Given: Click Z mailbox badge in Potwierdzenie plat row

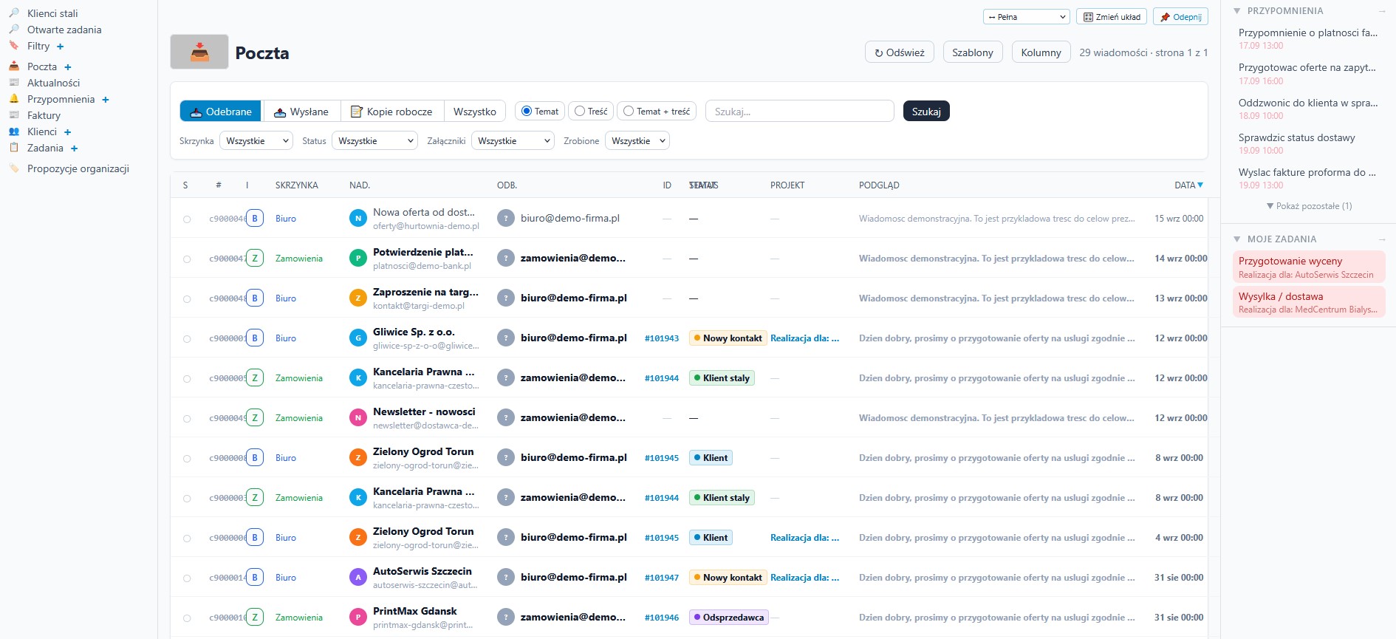Looking at the screenshot, I should [255, 258].
